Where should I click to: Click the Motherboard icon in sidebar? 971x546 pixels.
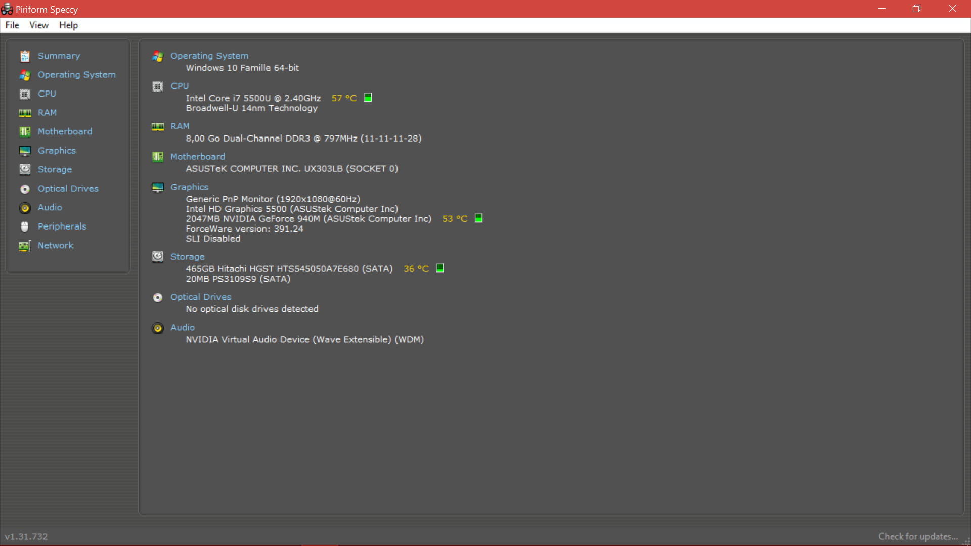pyautogui.click(x=25, y=131)
